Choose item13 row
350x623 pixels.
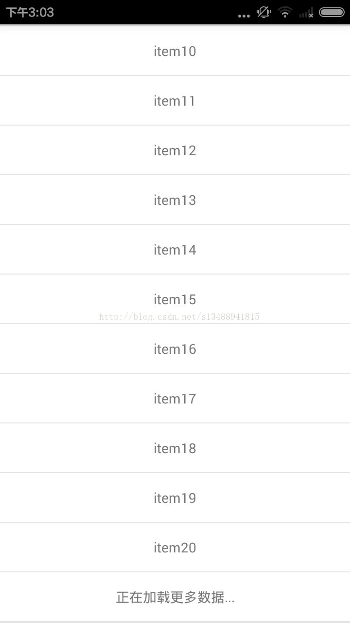[x=175, y=200]
